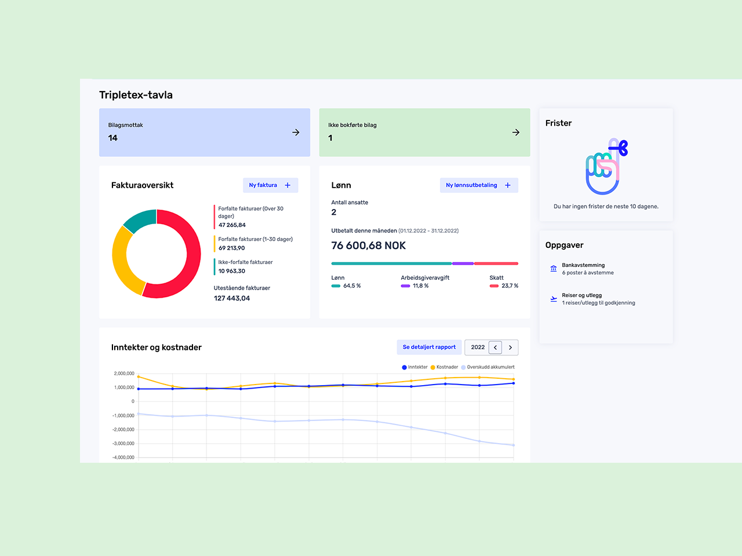
Task: Click the Skatt 23,7 % legend
Action: pyautogui.click(x=504, y=282)
